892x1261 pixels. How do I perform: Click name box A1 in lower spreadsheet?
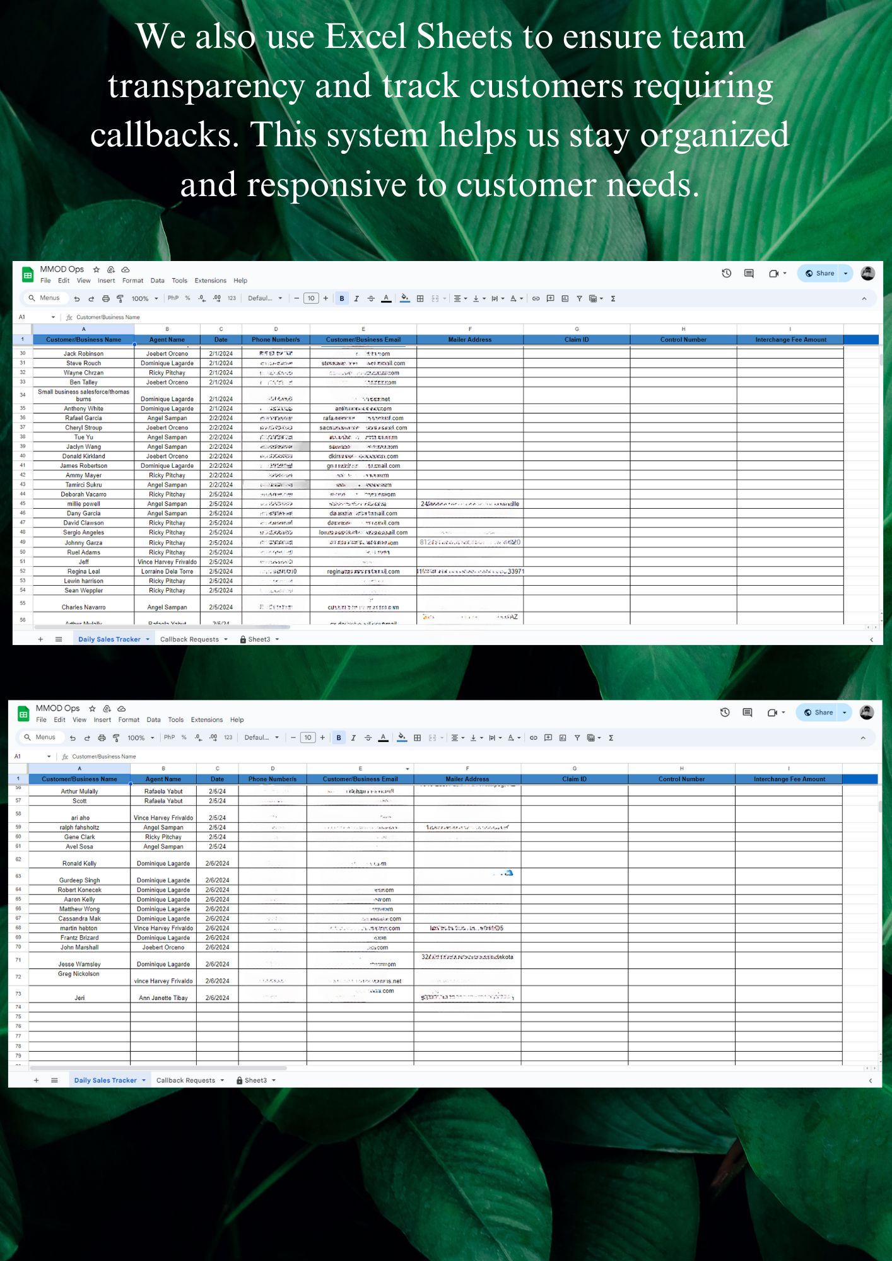(32, 757)
